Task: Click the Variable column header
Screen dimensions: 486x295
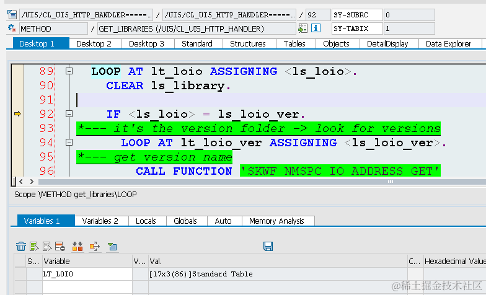Action: pos(87,262)
